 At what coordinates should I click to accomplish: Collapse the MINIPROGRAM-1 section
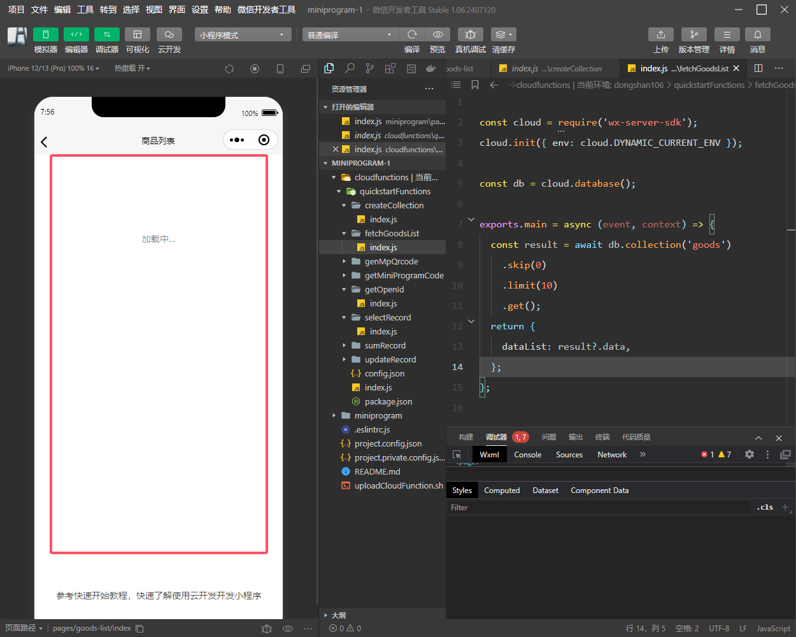[x=382, y=163]
